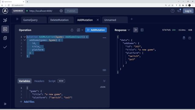Click browser profile avatar icon
The image size is (195, 110).
click(190, 5)
